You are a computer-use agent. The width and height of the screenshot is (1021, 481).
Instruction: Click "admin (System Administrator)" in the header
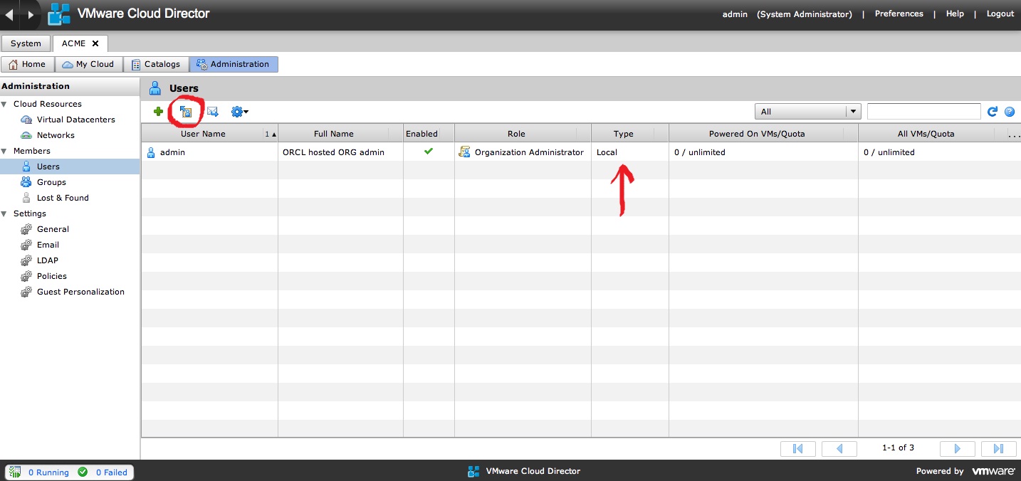pos(787,14)
